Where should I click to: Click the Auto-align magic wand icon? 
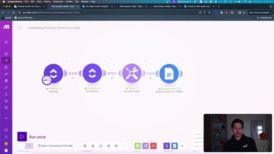pyautogui.click(x=108, y=146)
